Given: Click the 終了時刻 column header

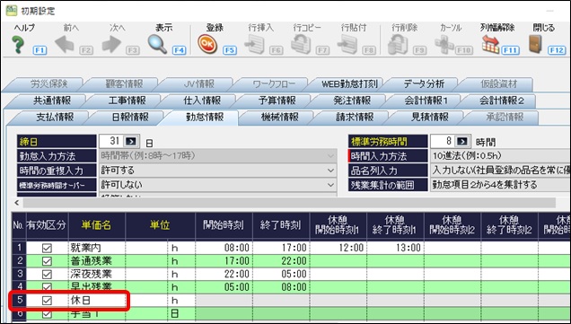Looking at the screenshot, I should click(281, 225).
